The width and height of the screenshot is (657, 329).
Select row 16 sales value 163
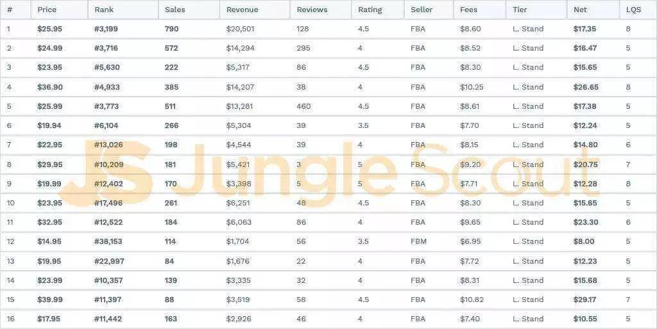171,319
